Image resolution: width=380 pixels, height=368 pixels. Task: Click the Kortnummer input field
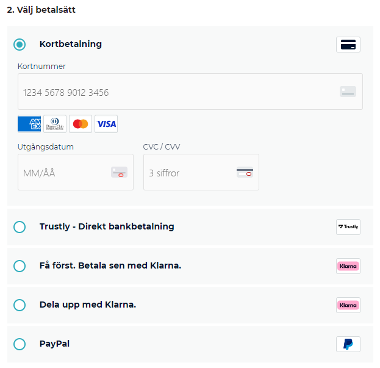click(177, 92)
